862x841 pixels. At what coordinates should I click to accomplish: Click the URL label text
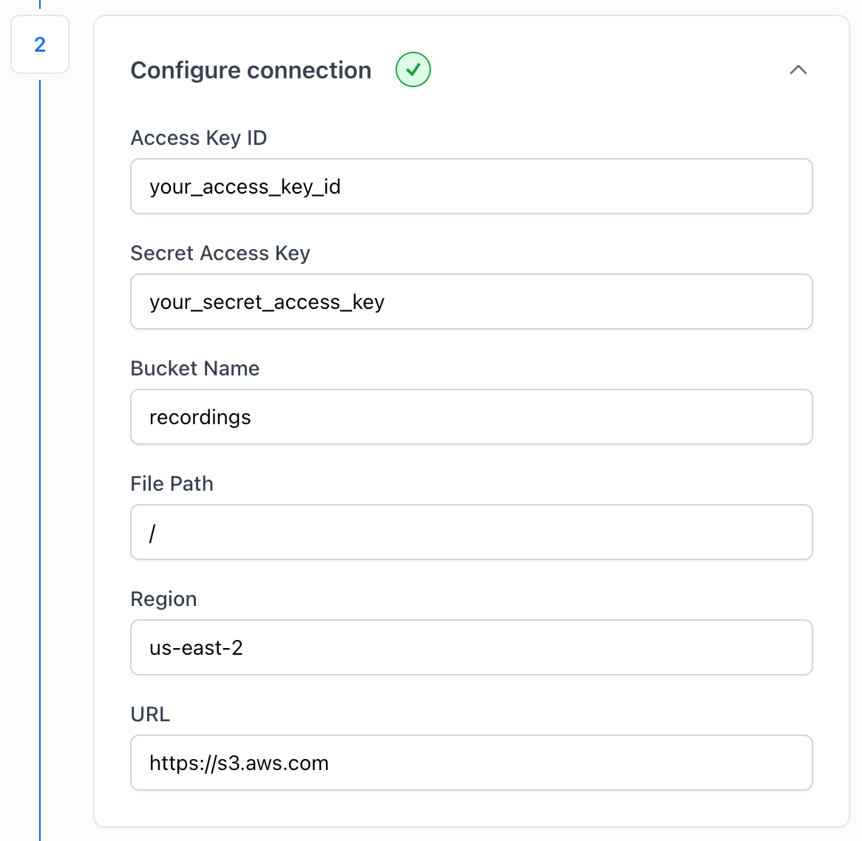[x=150, y=714]
